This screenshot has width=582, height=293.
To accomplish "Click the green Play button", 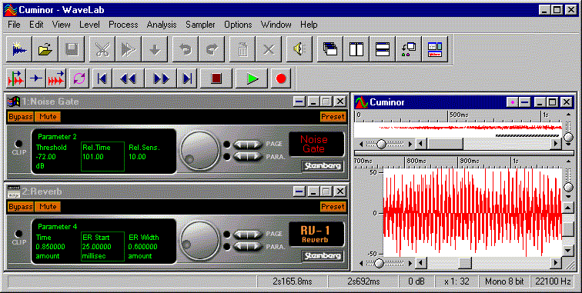I will tap(253, 78).
